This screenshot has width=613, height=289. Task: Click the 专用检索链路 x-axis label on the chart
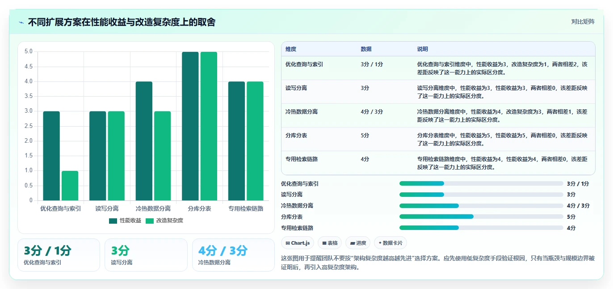coord(246,208)
